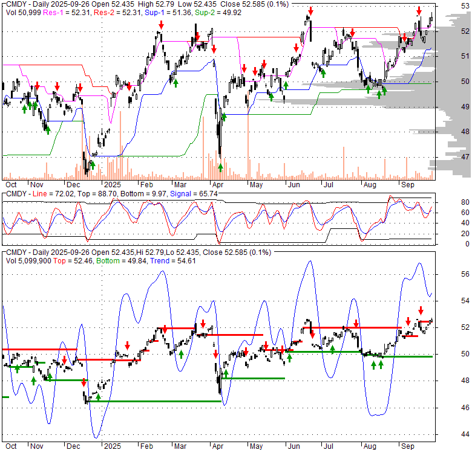472x450 pixels.
Task: Click Aug on the bottom chart's date axis
Action: 370,446
